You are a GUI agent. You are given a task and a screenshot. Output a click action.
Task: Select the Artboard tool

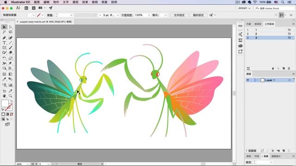4,91
